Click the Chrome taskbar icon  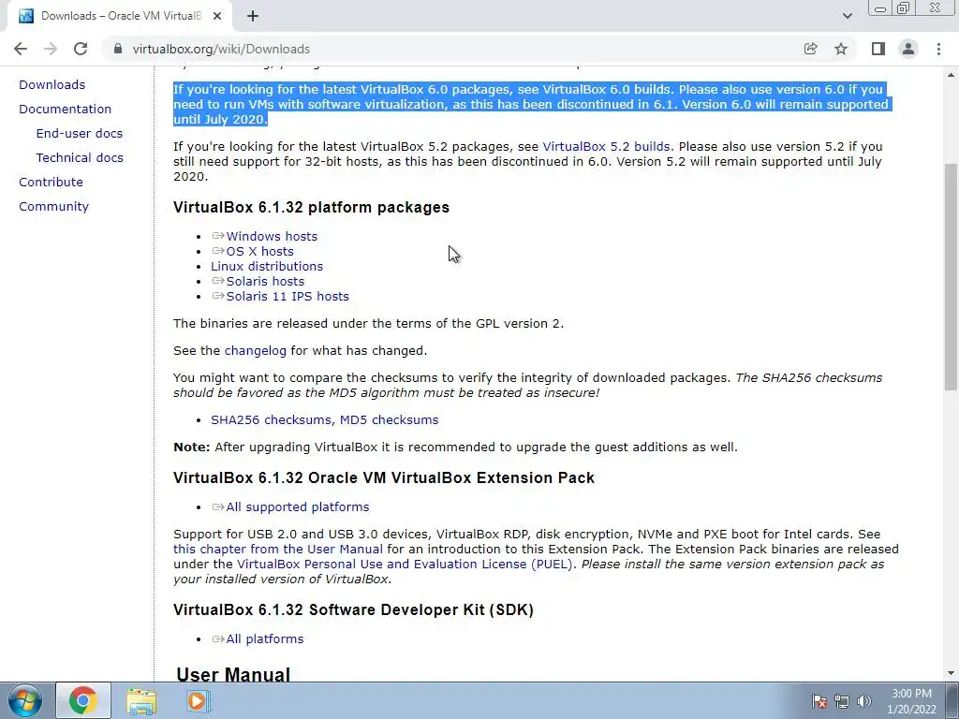tap(83, 700)
